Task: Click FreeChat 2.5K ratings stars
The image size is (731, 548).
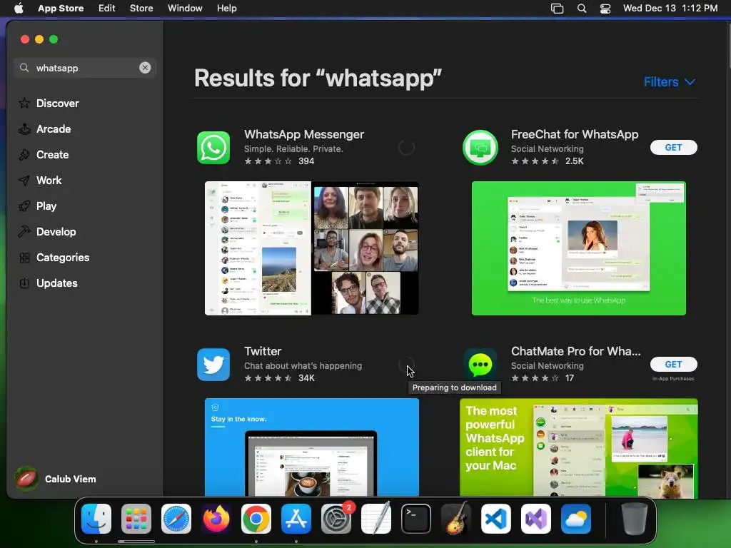Action: (535, 161)
